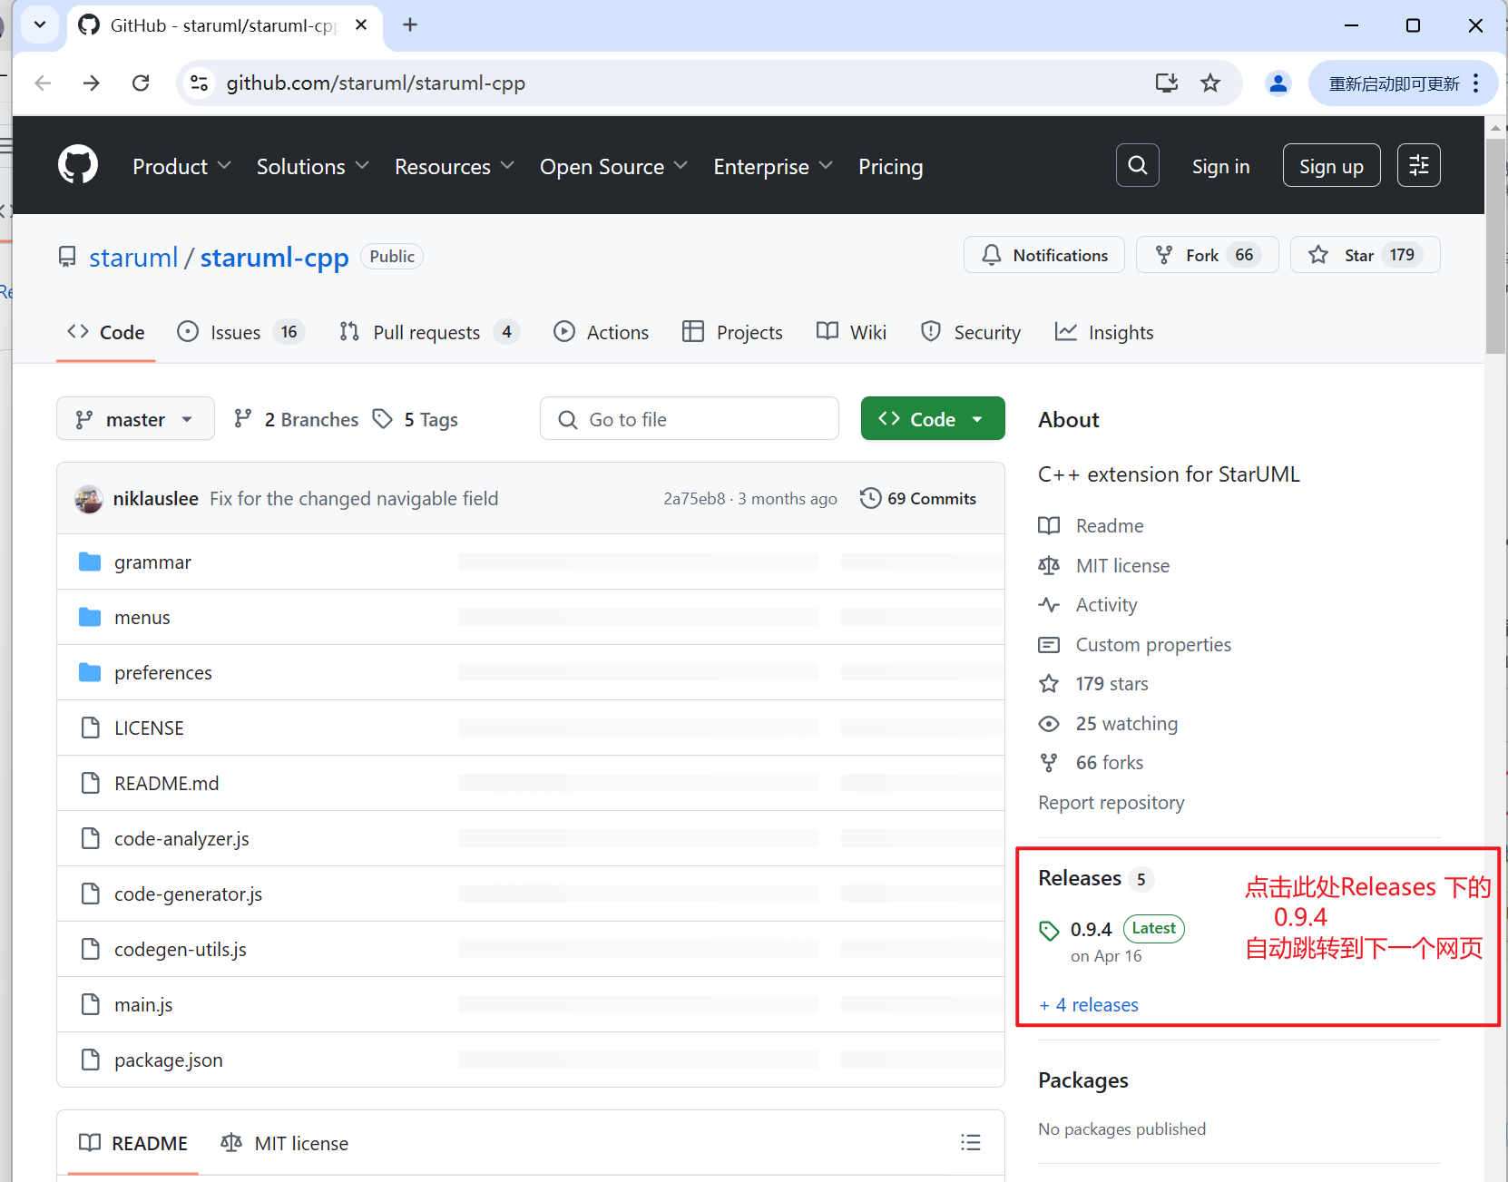Open a new browser tab with plus
Viewport: 1508px width, 1182px height.
tap(410, 25)
